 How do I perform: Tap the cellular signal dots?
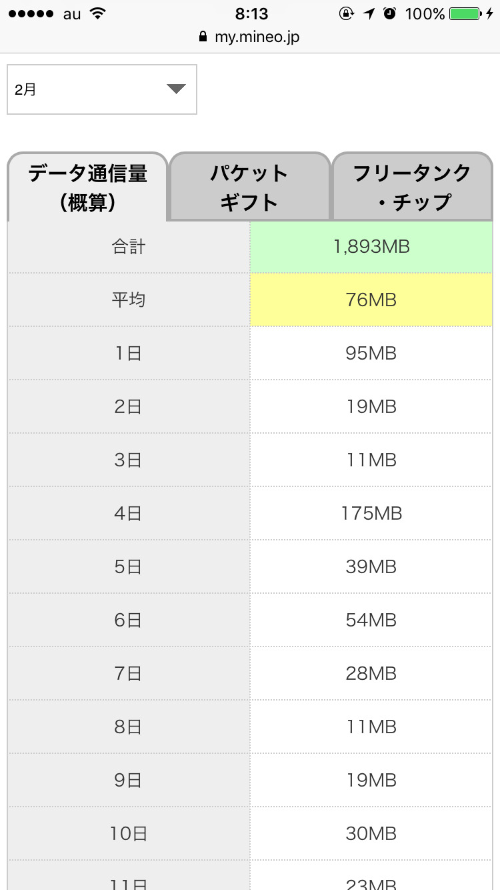click(x=31, y=14)
